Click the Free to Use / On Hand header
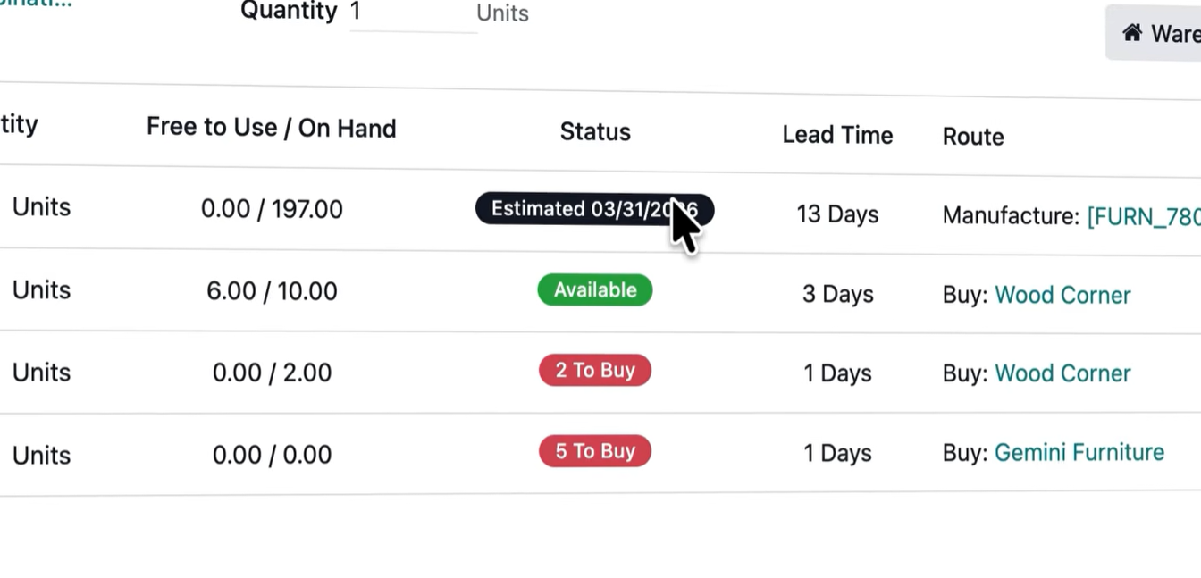 coord(272,128)
